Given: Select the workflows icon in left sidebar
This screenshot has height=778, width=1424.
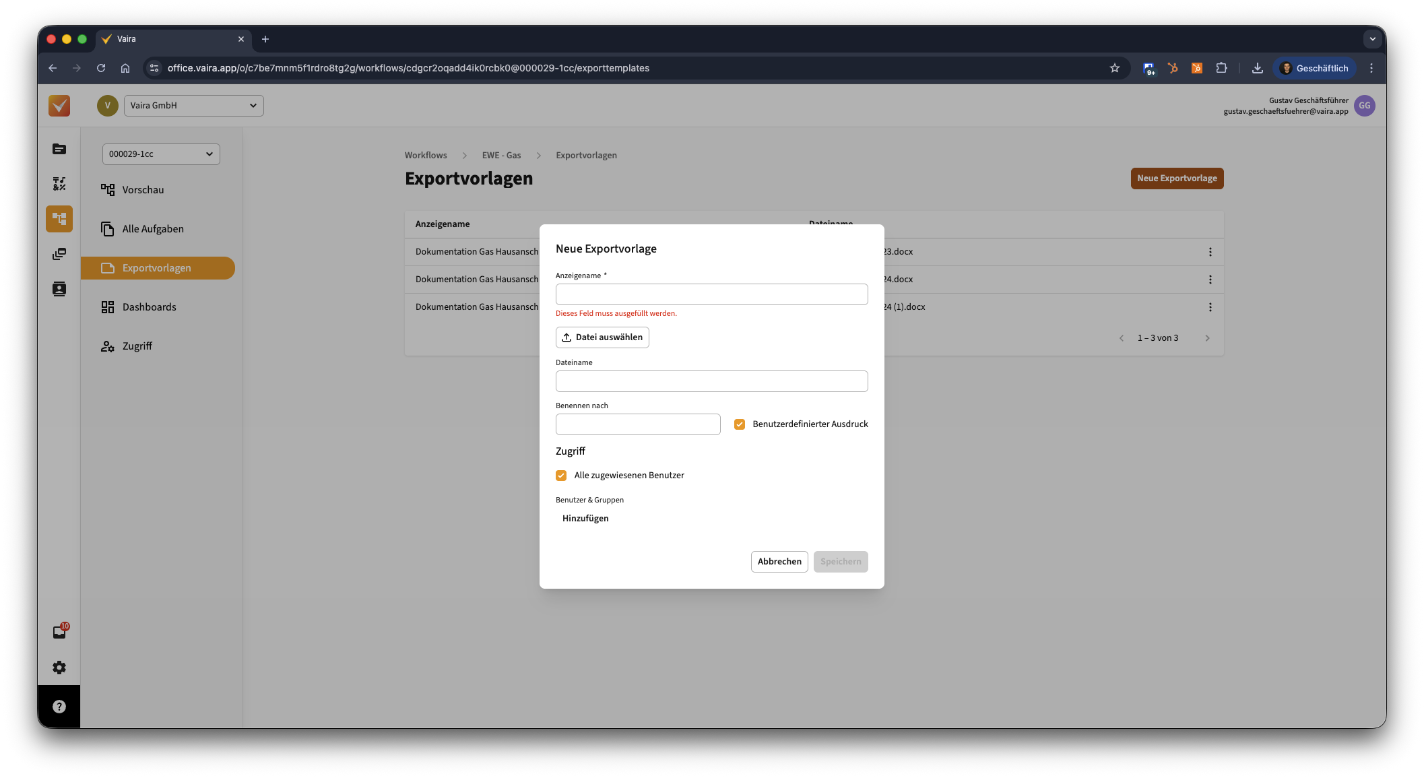Looking at the screenshot, I should [x=59, y=219].
